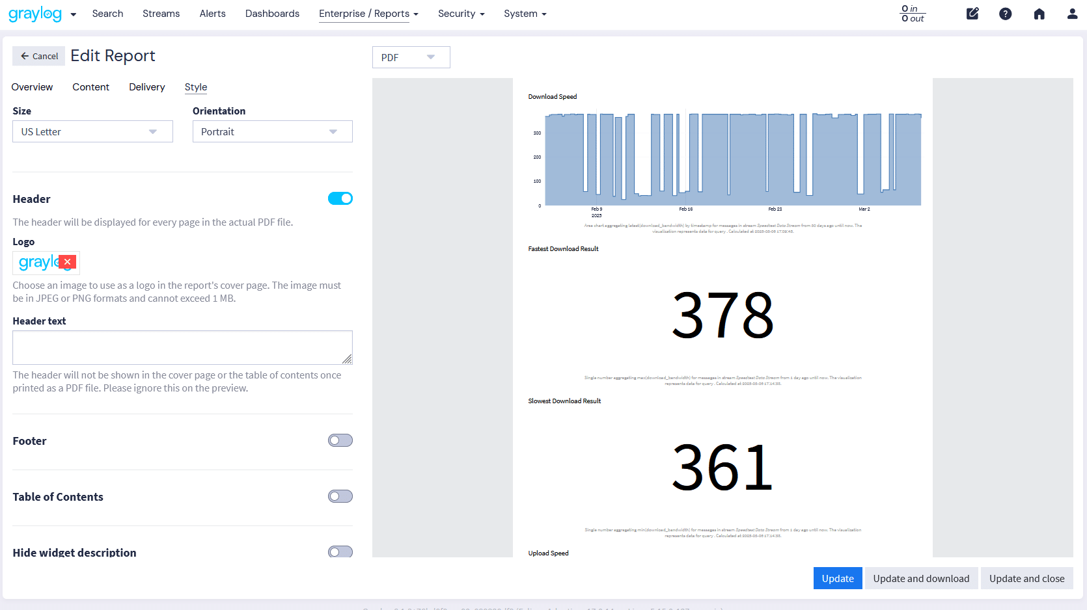Enable the Footer section
This screenshot has height=610, width=1087.
[340, 440]
